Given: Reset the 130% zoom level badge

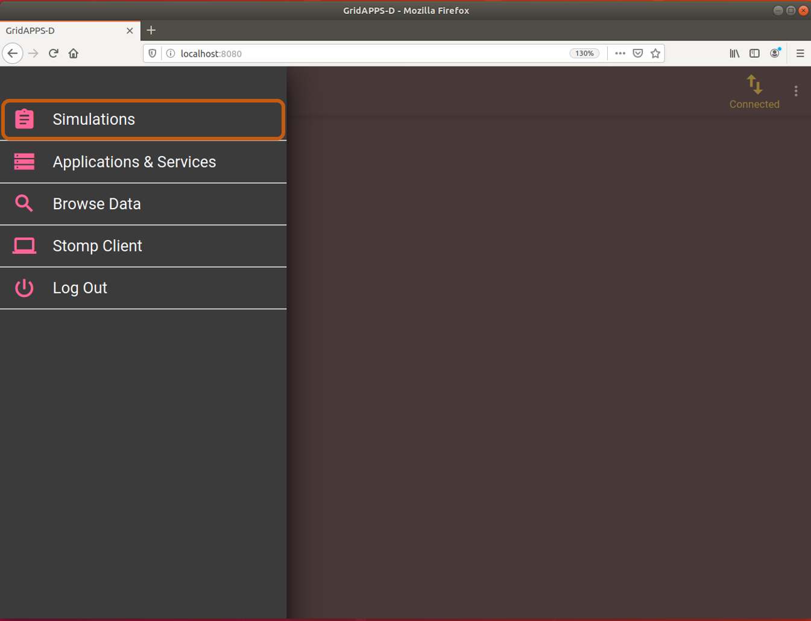Looking at the screenshot, I should 584,54.
